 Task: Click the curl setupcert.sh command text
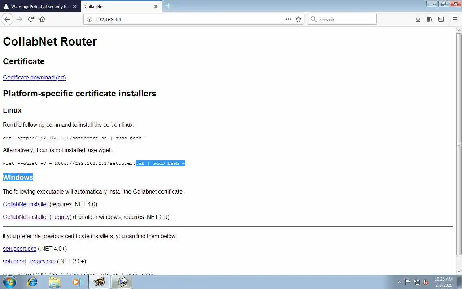(x=75, y=138)
